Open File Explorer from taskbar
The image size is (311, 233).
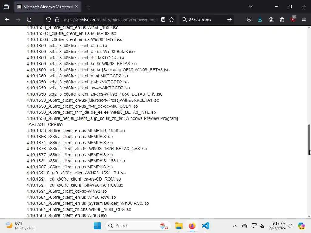[179, 226]
